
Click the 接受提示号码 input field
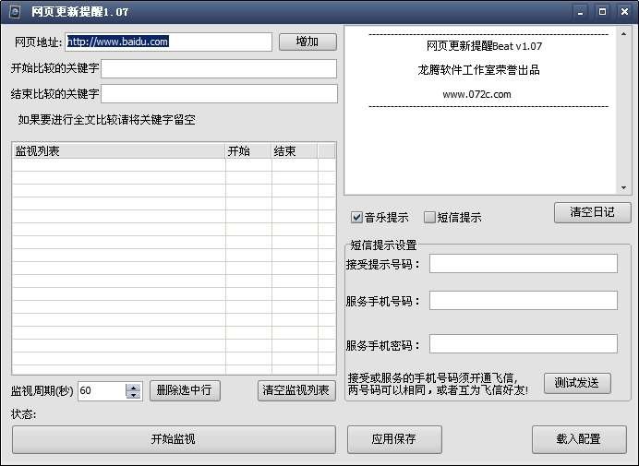pos(524,264)
